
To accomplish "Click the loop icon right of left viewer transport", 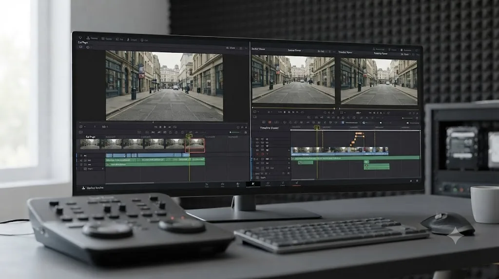I will click(175, 127).
